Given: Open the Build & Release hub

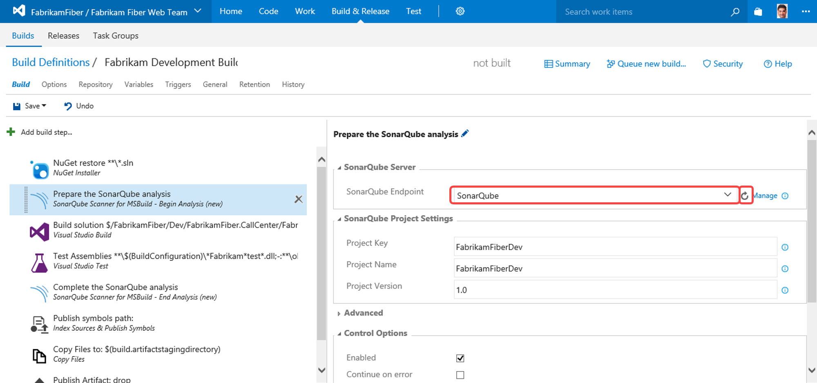Looking at the screenshot, I should pyautogui.click(x=360, y=11).
